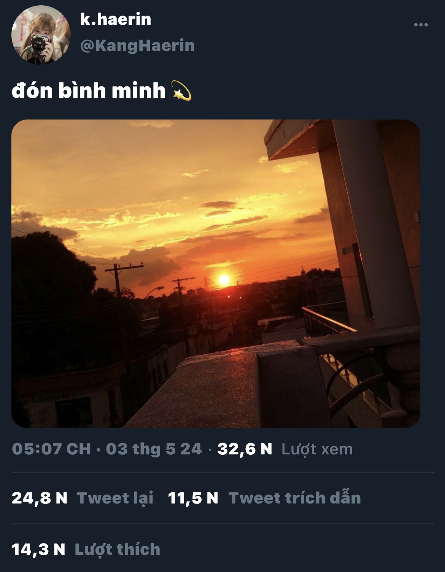Show the 14,3 N likes count
Image resolution: width=445 pixels, height=572 pixels.
[38, 549]
